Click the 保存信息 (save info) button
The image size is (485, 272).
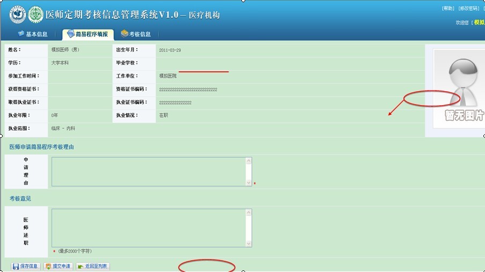click(25, 266)
